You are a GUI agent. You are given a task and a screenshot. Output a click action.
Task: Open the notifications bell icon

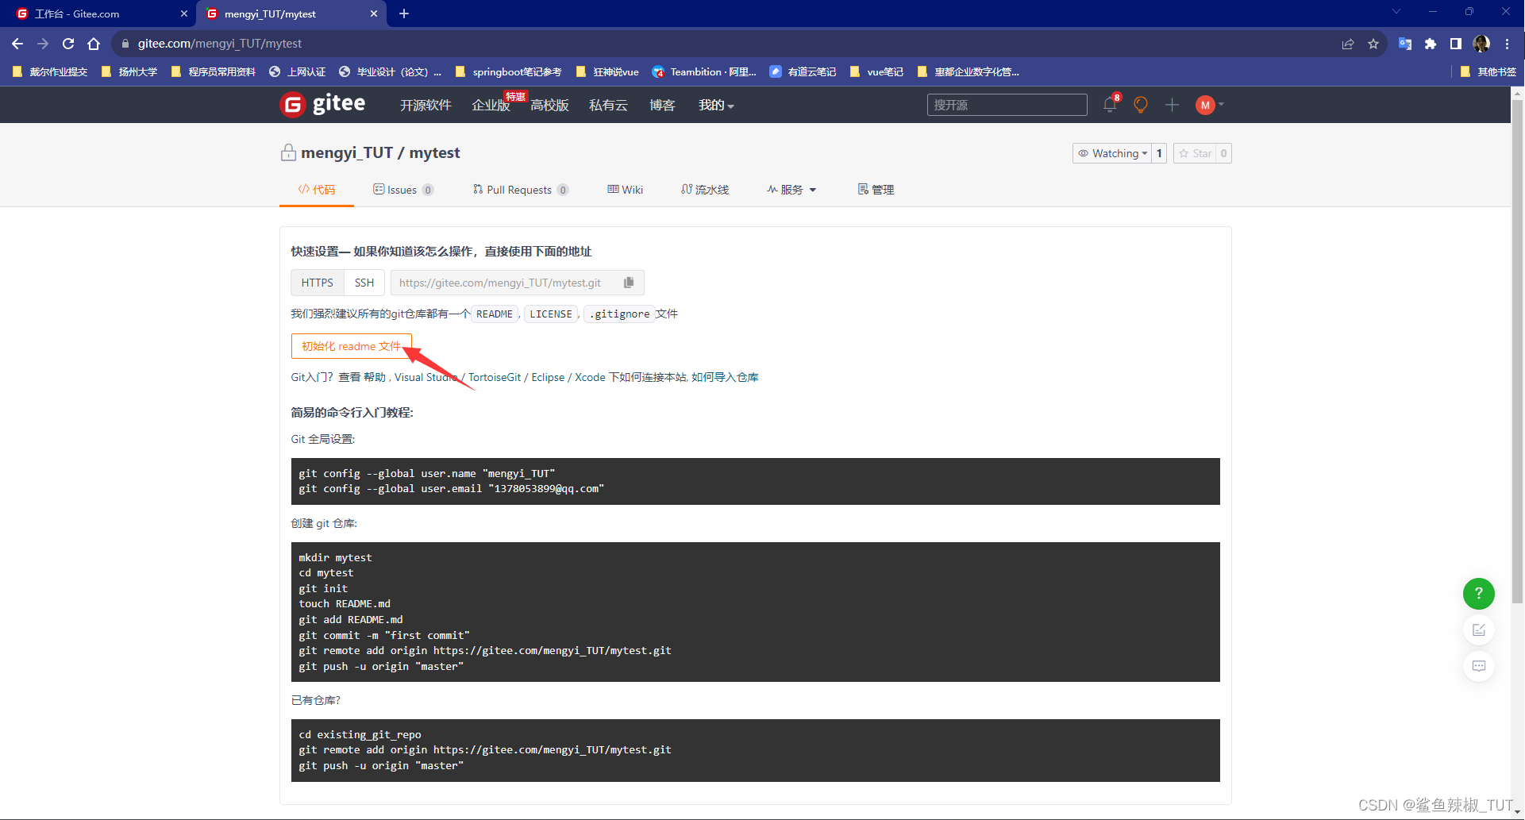point(1110,105)
